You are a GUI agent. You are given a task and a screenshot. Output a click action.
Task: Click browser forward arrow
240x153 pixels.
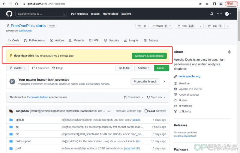click(x=10, y=4)
